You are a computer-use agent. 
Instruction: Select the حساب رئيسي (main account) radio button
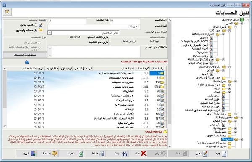[x=36, y=30]
